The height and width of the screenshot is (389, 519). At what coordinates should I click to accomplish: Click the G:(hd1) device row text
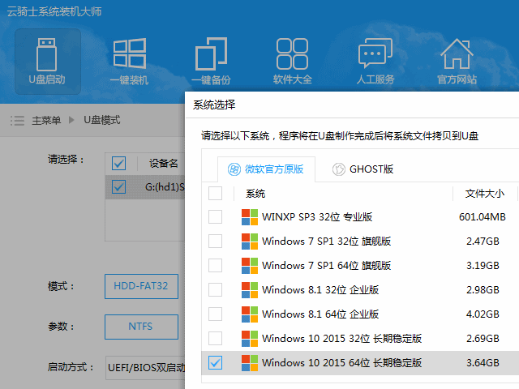coord(165,187)
